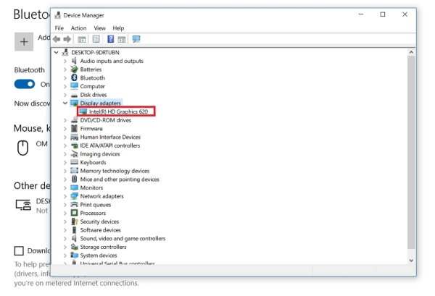Click the Storage controllers icon

click(x=74, y=247)
